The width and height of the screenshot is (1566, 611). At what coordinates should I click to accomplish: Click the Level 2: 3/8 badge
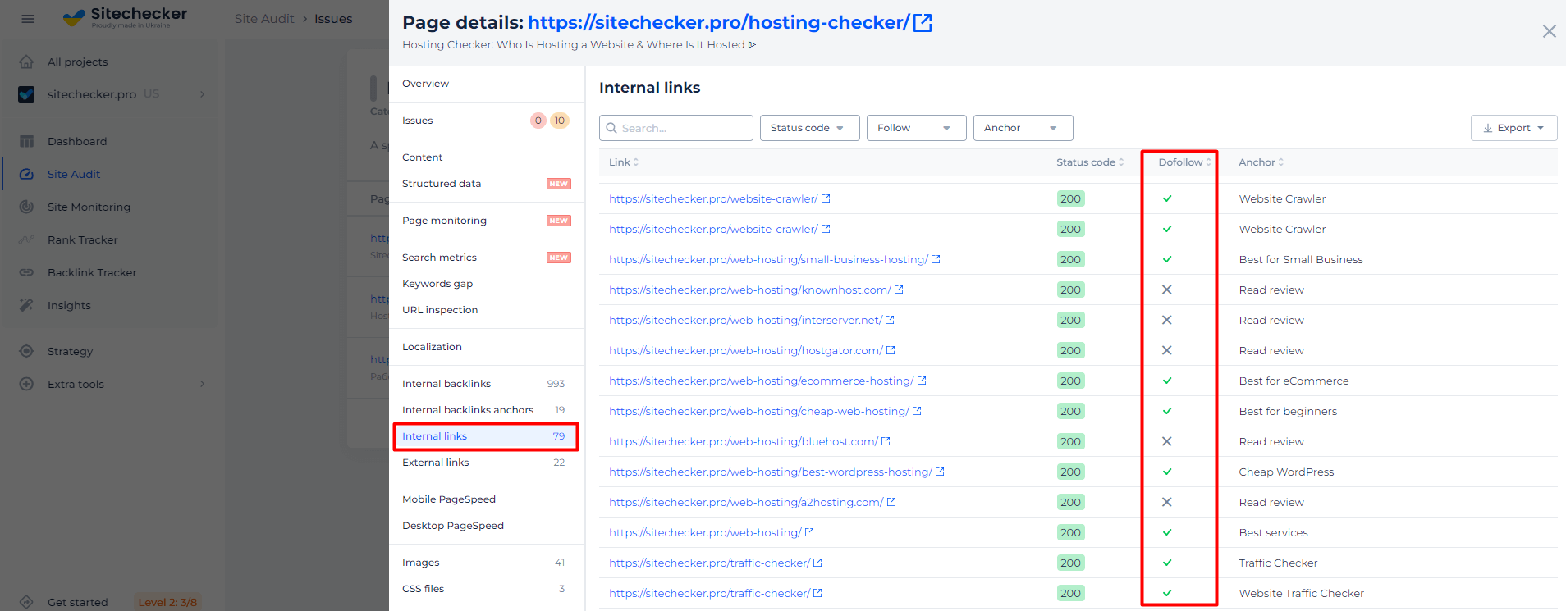pos(167,602)
